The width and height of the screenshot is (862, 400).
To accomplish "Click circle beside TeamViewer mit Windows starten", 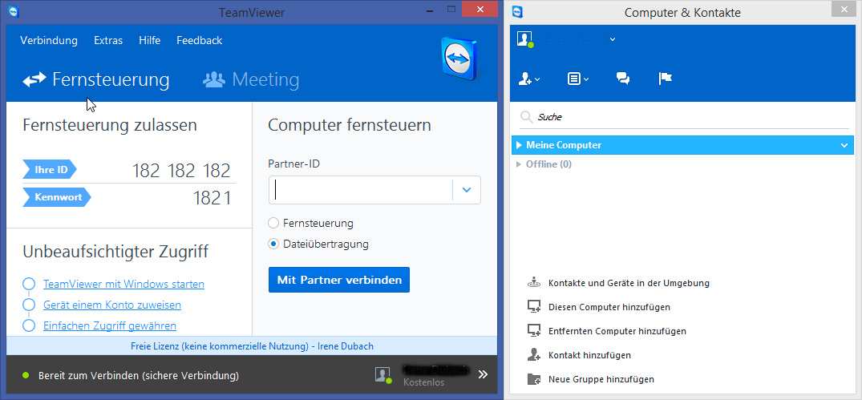I will (29, 284).
